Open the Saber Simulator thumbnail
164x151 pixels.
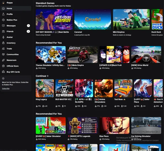tap(51, 125)
